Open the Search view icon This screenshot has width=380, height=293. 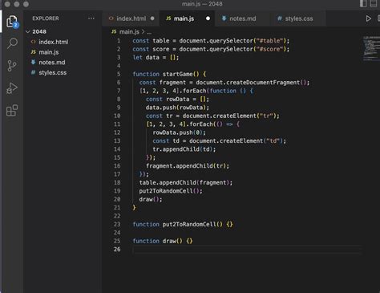[x=12, y=43]
